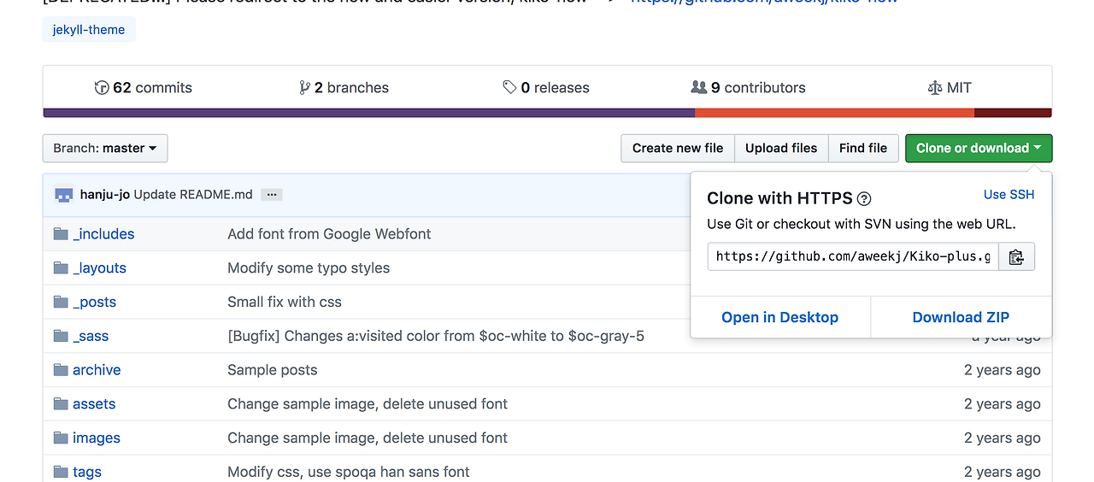Click the contributors people icon
The width and height of the screenshot is (1094, 482).
click(x=698, y=87)
